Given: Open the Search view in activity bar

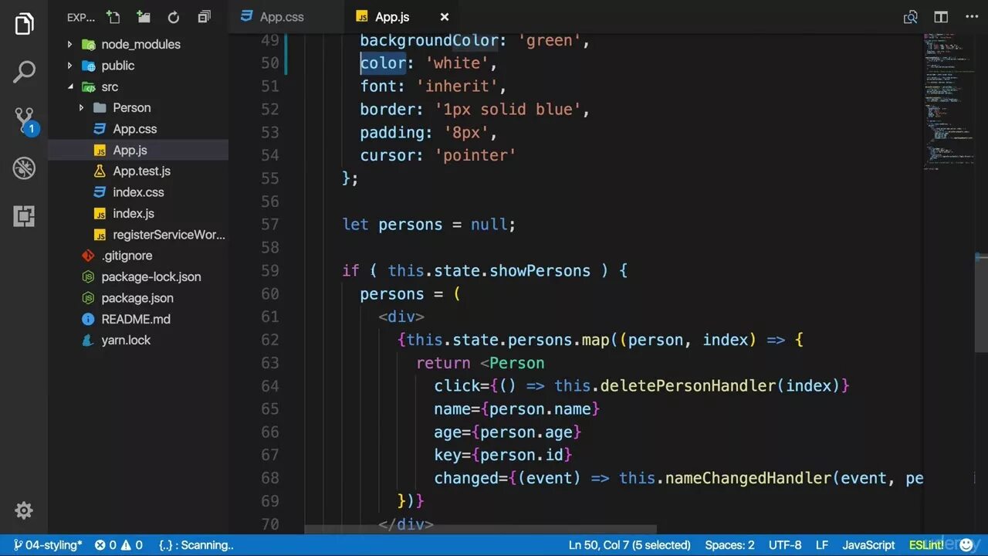Looking at the screenshot, I should click(24, 72).
